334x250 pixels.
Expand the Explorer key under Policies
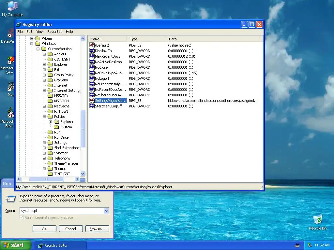[50, 122]
